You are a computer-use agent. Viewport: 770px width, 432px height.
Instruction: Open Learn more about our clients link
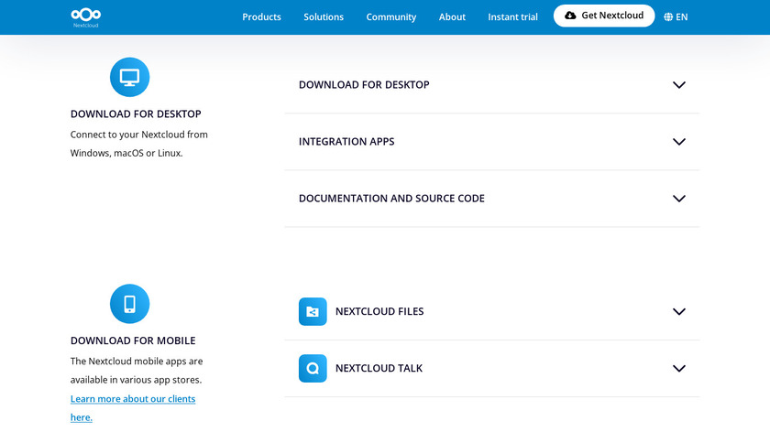[x=133, y=408]
